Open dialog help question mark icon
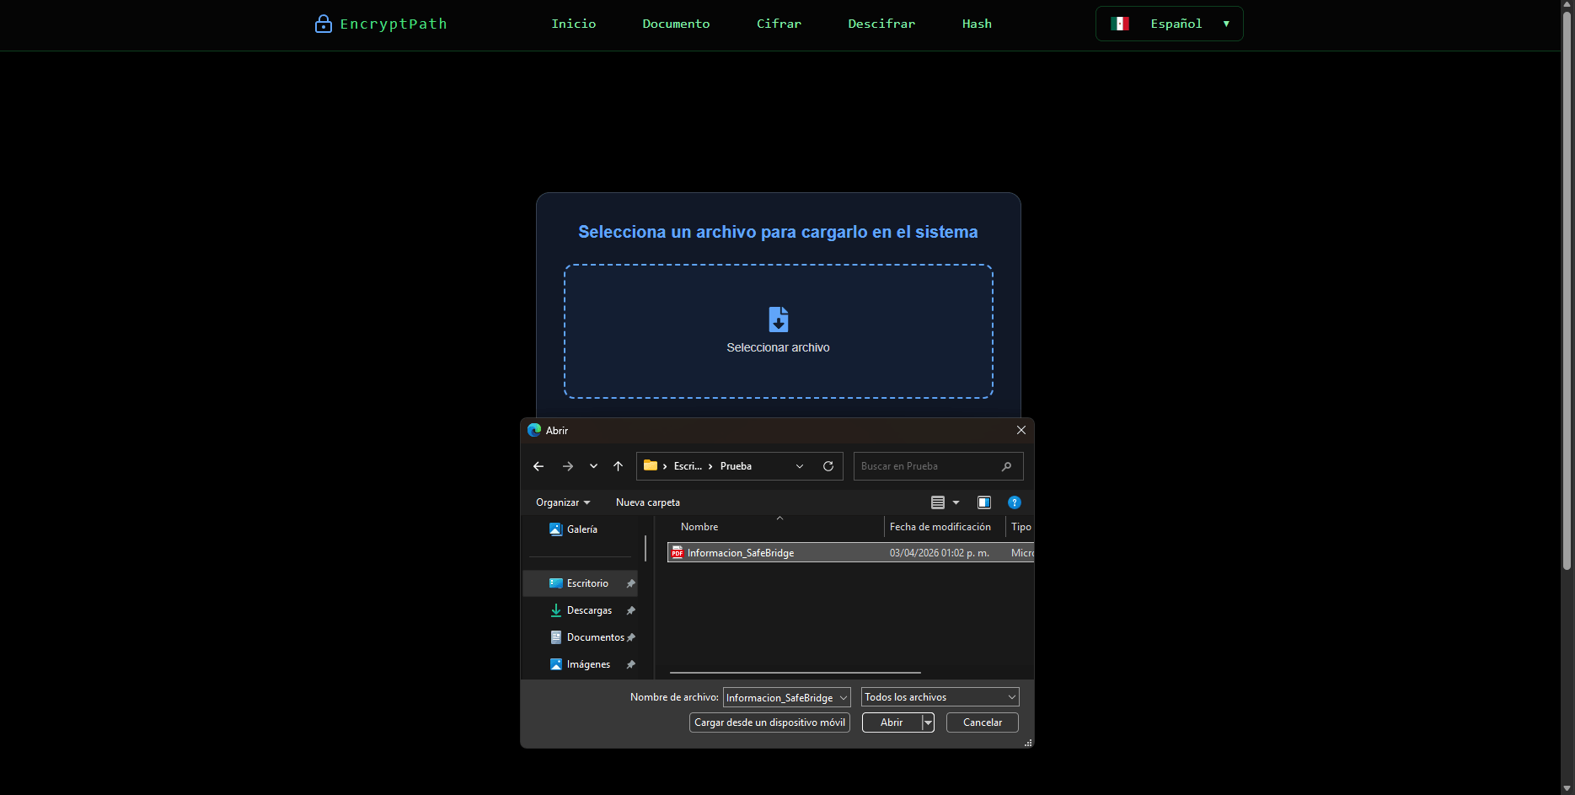This screenshot has width=1575, height=795. tap(1015, 502)
